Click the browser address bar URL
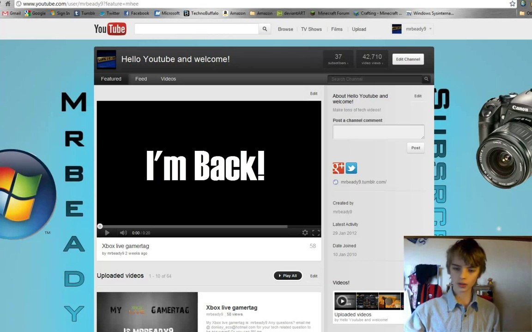The image size is (532, 332). point(81,4)
